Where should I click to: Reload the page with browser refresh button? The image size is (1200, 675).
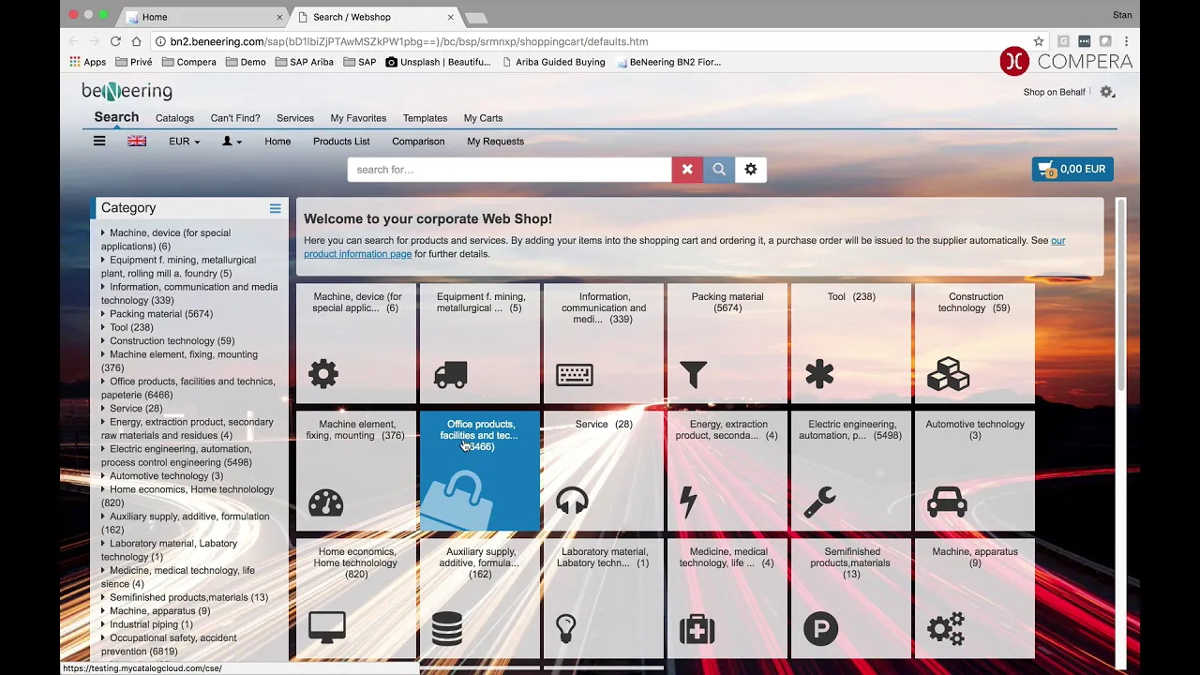tap(115, 41)
